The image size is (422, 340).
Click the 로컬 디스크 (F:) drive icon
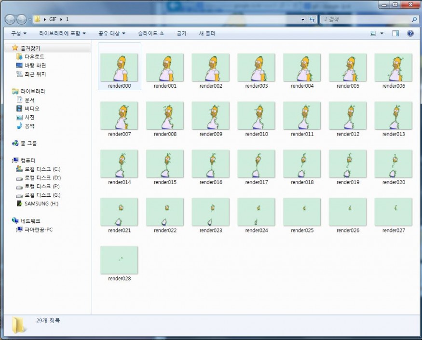(19, 187)
